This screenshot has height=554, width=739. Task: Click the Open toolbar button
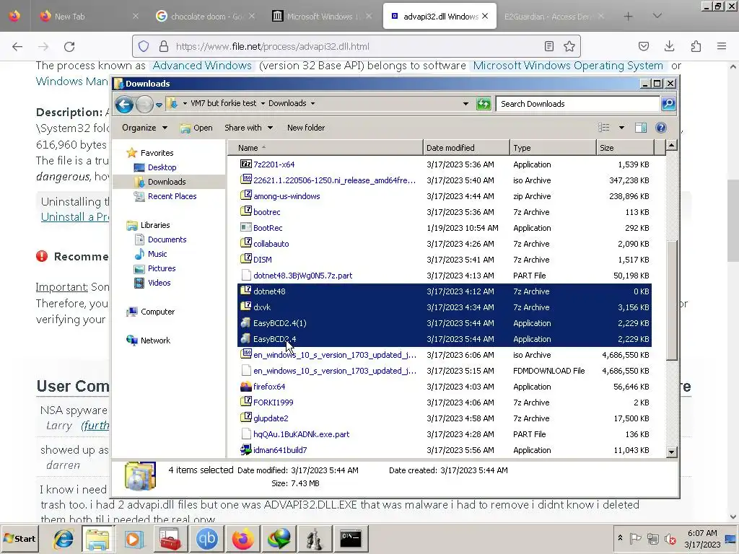(x=196, y=128)
